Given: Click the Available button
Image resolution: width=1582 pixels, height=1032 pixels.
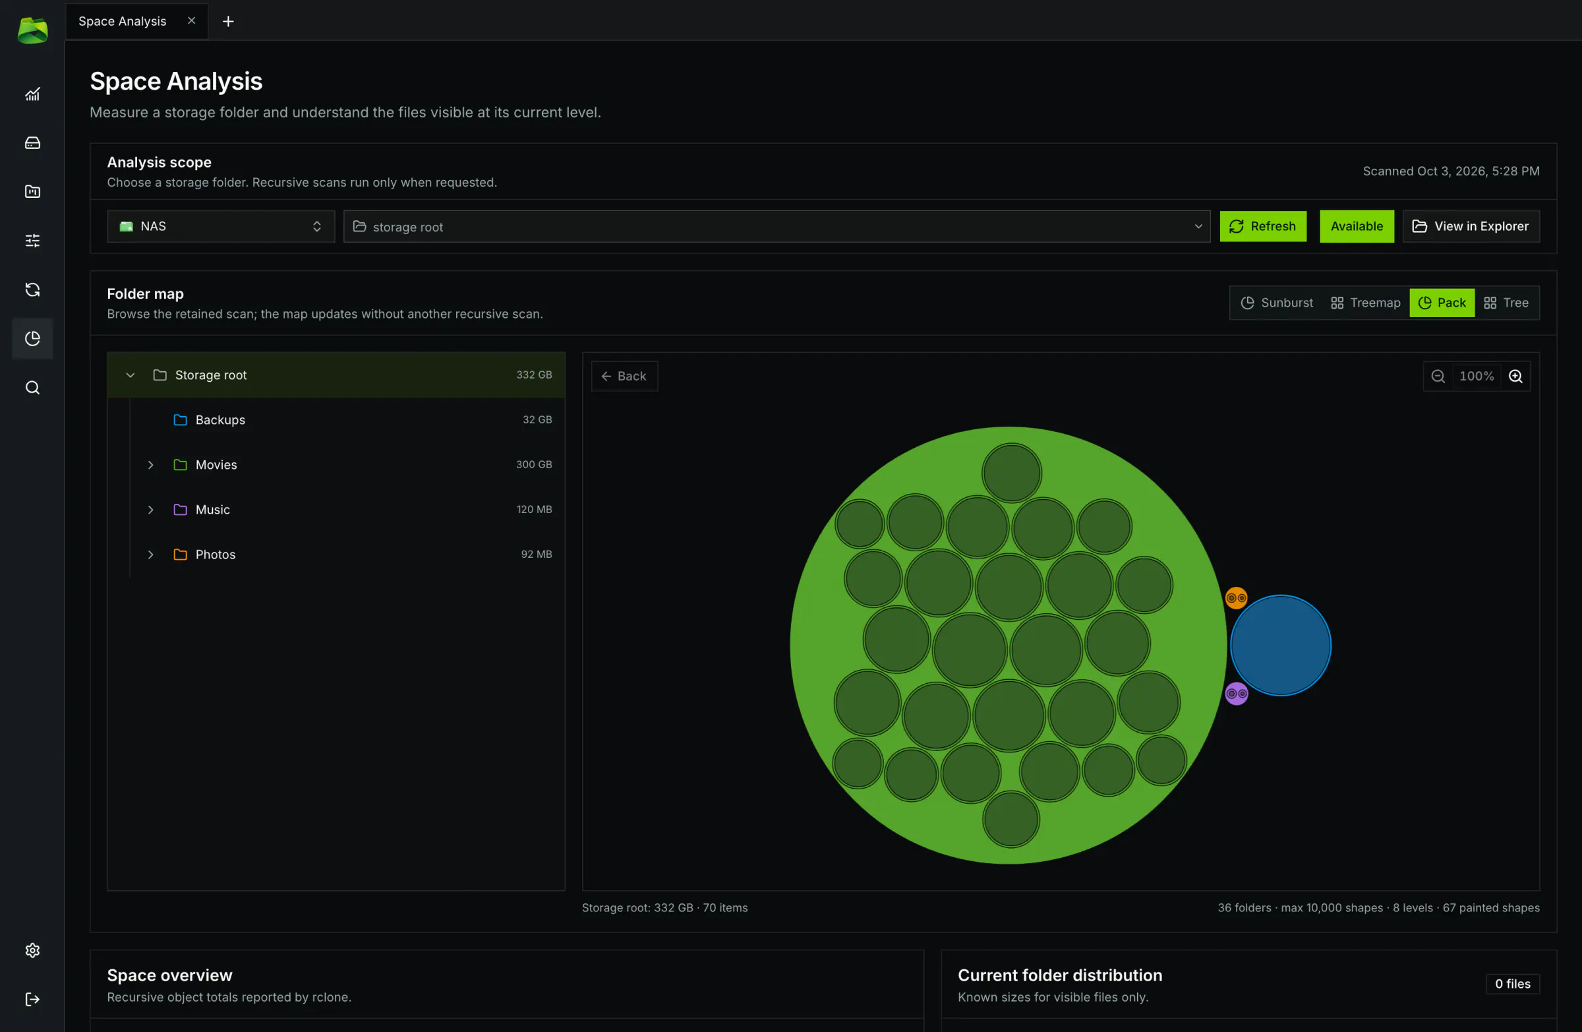Looking at the screenshot, I should (x=1356, y=227).
